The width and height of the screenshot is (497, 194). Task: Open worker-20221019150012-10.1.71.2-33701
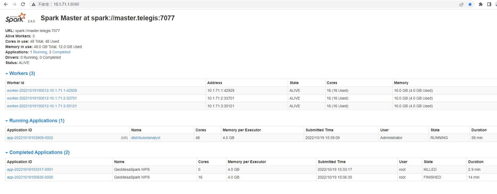pos(42,98)
